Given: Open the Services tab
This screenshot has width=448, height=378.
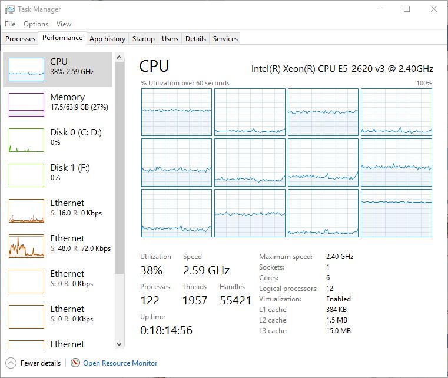Looking at the screenshot, I should 225,39.
